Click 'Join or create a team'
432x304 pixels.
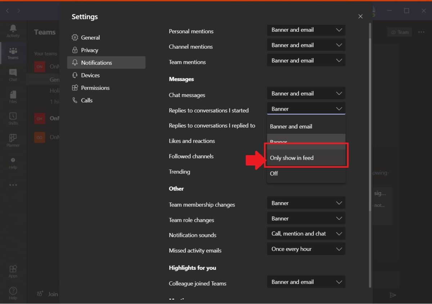click(x=48, y=294)
